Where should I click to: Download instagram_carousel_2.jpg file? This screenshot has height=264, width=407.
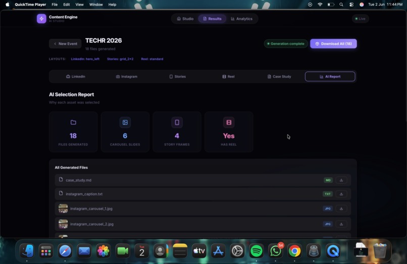[x=341, y=224]
